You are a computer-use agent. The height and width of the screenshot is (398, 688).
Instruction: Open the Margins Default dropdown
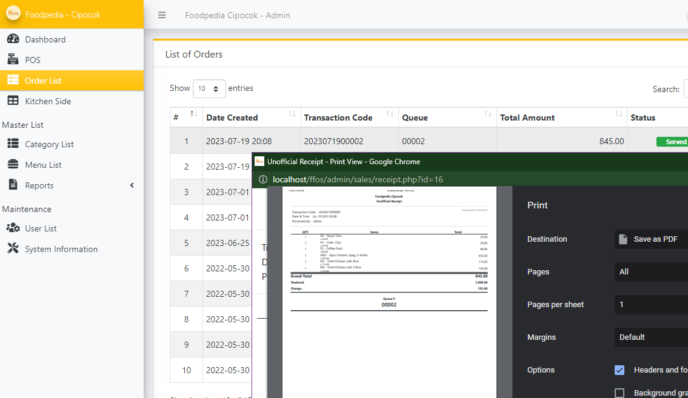tap(651, 337)
